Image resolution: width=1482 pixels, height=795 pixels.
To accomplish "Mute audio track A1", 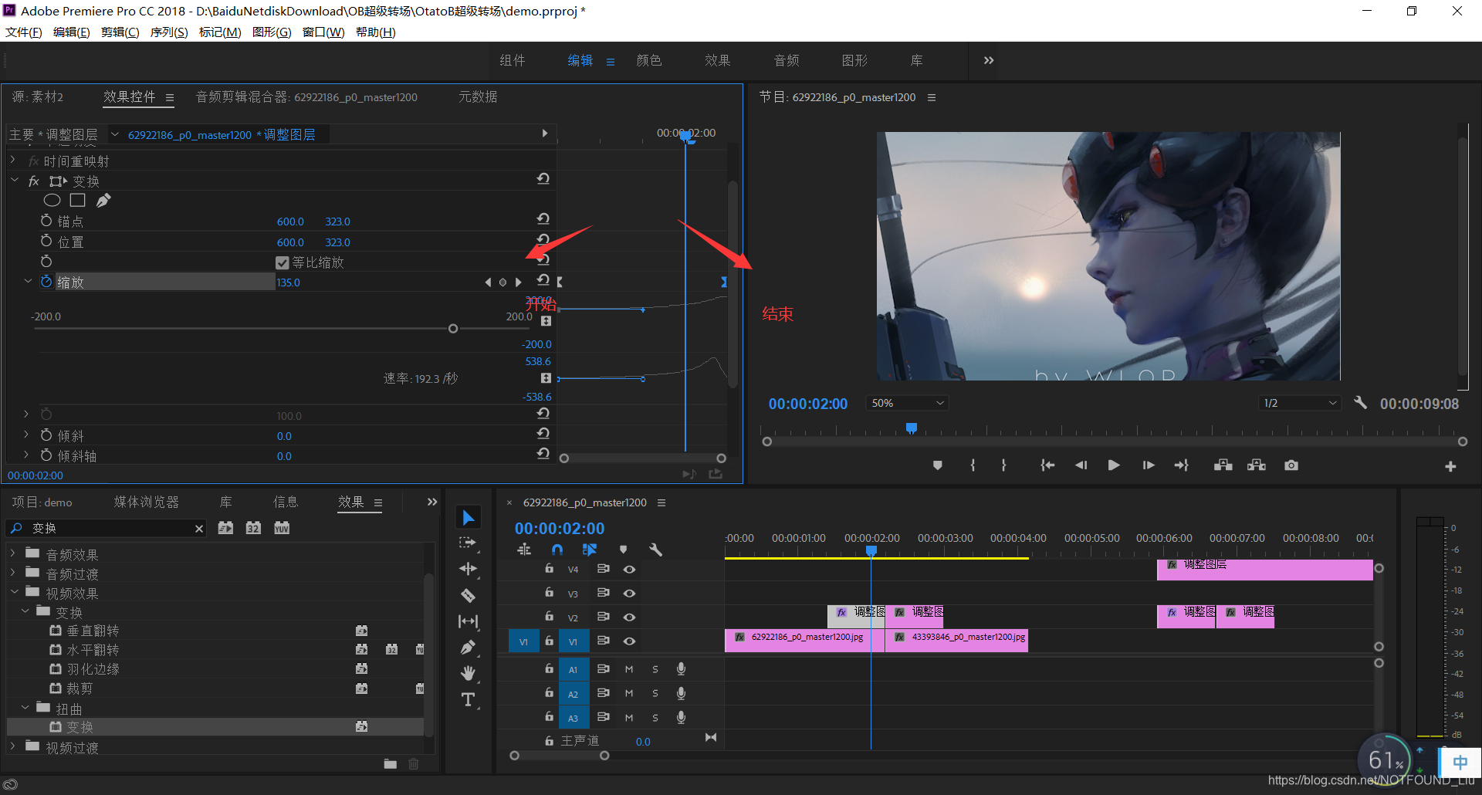I will 629,669.
